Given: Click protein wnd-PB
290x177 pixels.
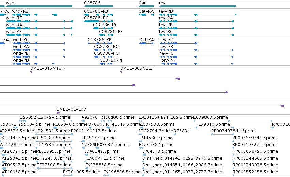Looking at the screenshot, I should (x=20, y=53).
